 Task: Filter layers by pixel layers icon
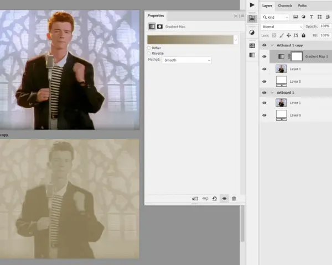click(295, 17)
